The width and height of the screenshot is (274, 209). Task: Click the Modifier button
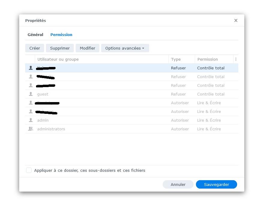pyautogui.click(x=87, y=48)
